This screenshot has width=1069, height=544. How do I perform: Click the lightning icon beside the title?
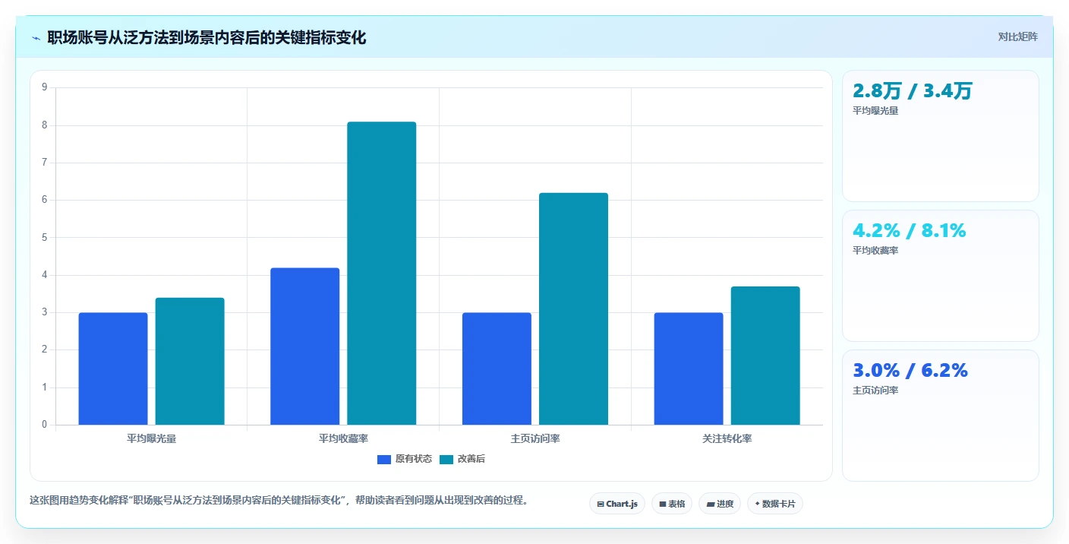(x=36, y=38)
